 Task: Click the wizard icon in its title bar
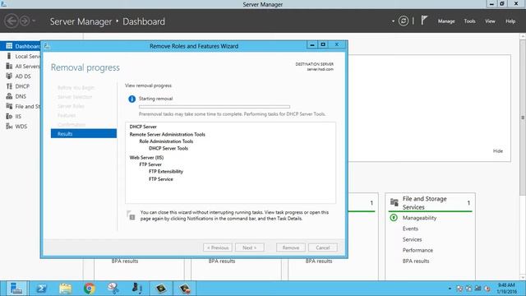coord(48,46)
